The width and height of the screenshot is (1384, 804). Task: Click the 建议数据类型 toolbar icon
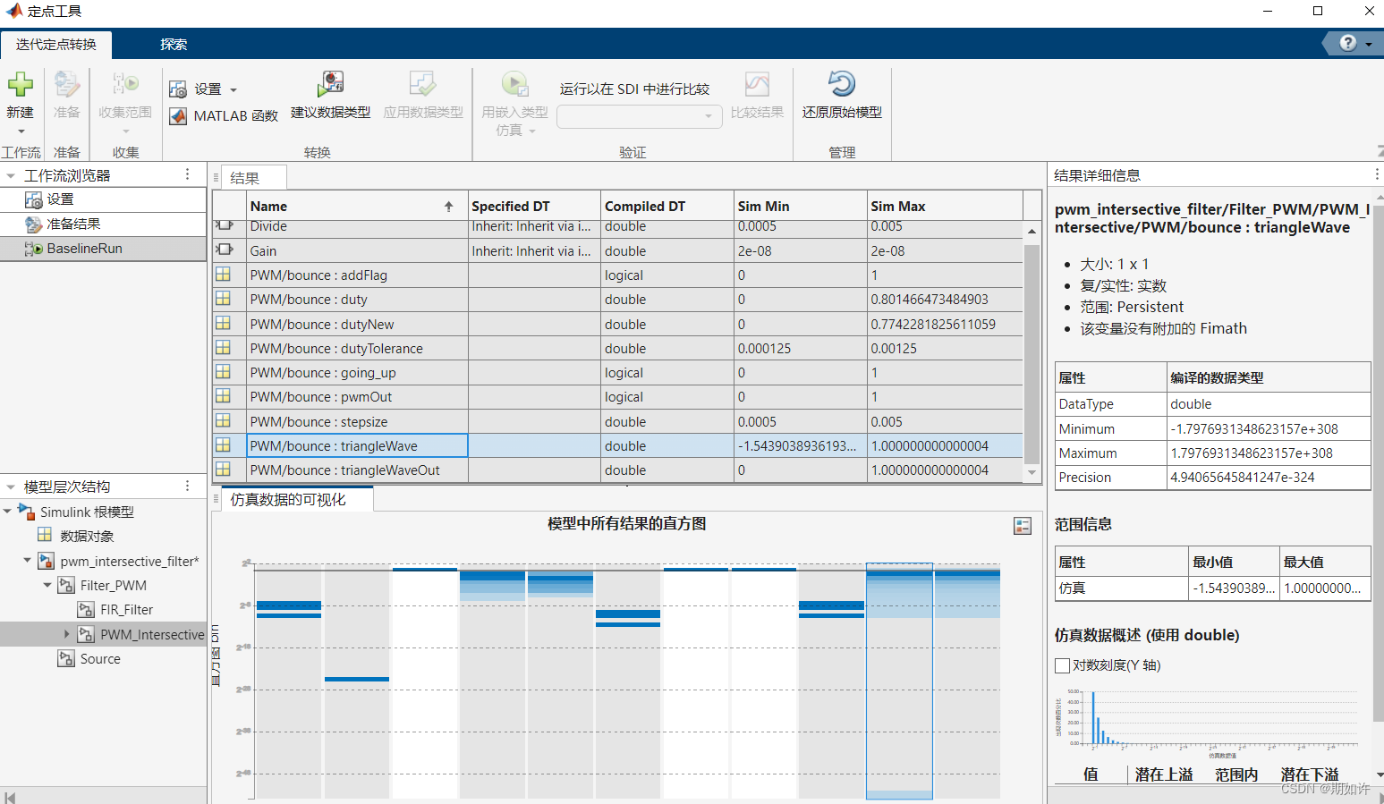tap(331, 85)
